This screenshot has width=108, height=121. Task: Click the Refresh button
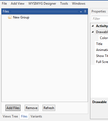pyautogui.click(x=49, y=108)
